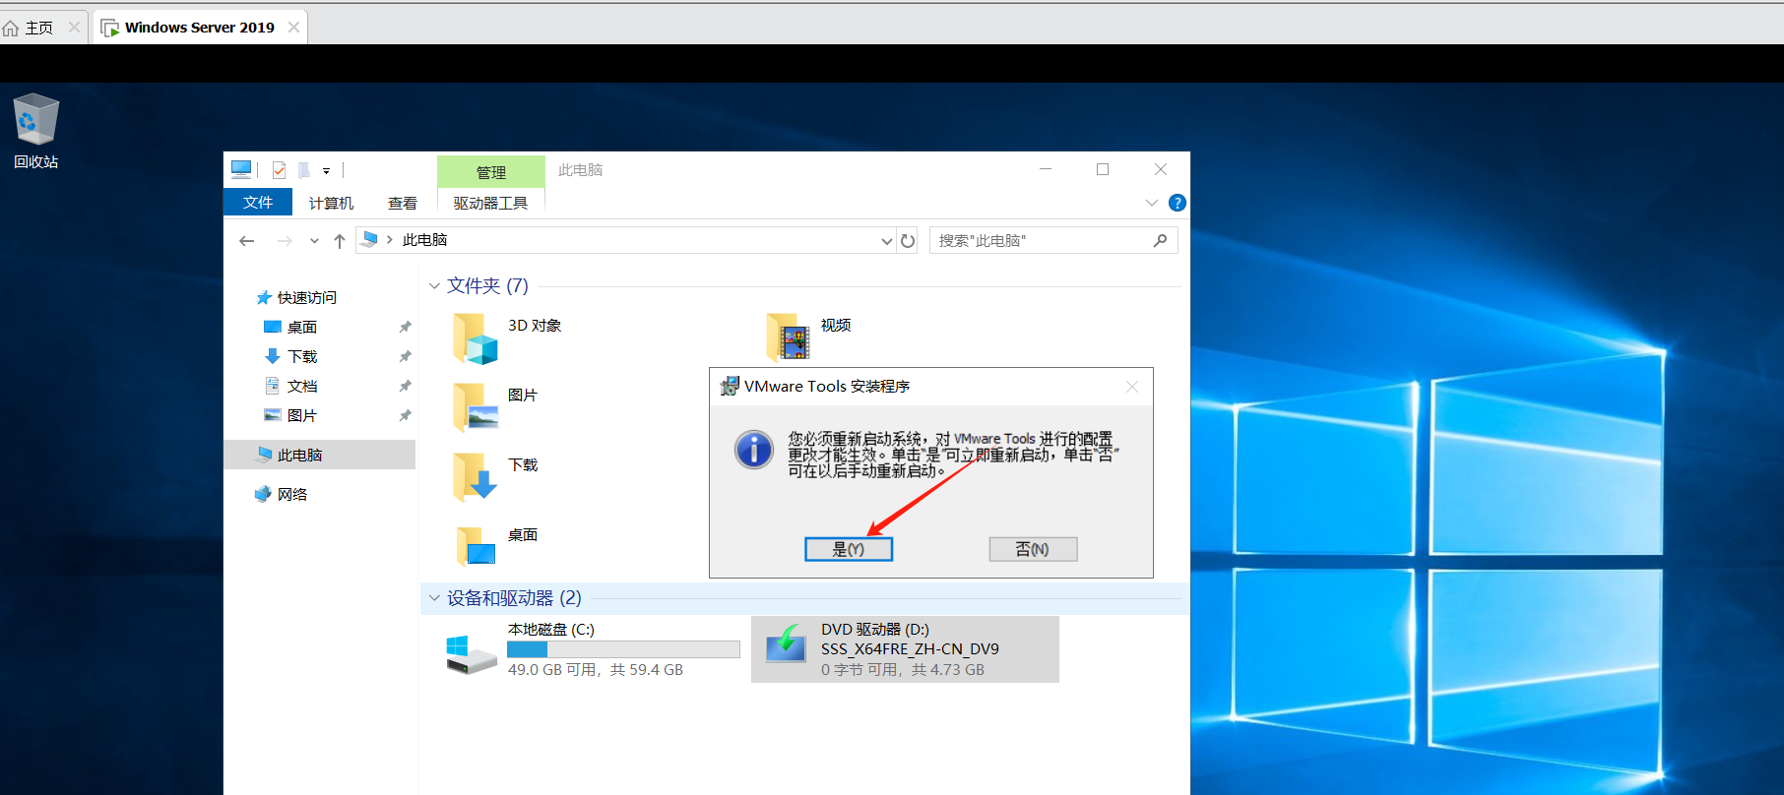Collapse the 设备和驱动器 (2) group
Image resolution: width=1784 pixels, height=795 pixels.
click(434, 598)
